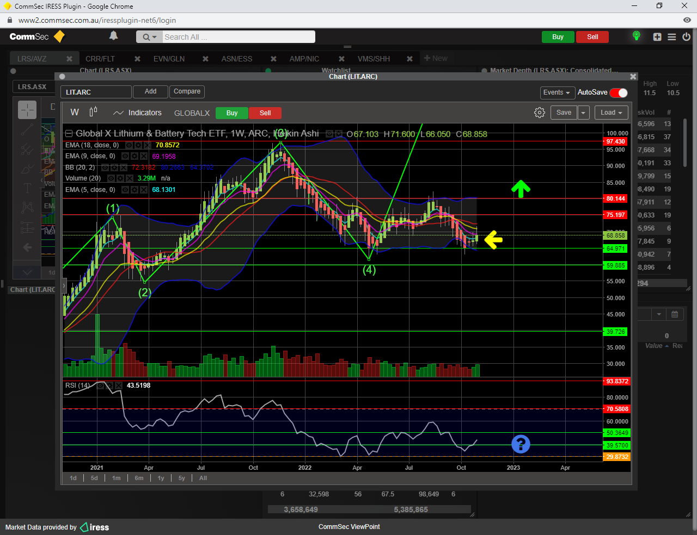697x535 pixels.
Task: Switch to the ASN/ESS tab
Action: [237, 59]
